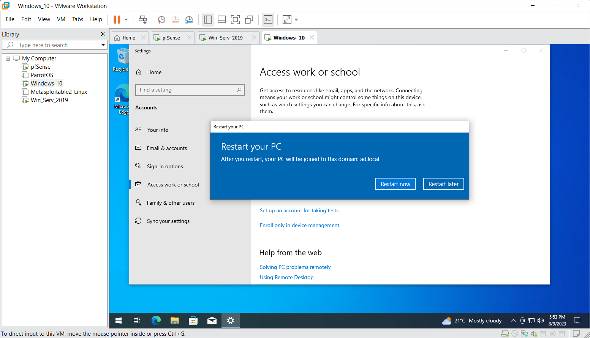The width and height of the screenshot is (590, 338).
Task: Click the Revert to snapshot icon
Action: [x=175, y=20]
